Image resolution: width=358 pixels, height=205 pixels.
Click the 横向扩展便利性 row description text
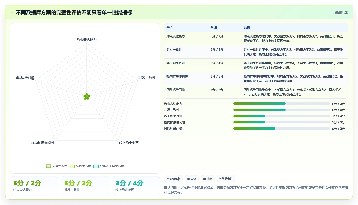coord(293,79)
